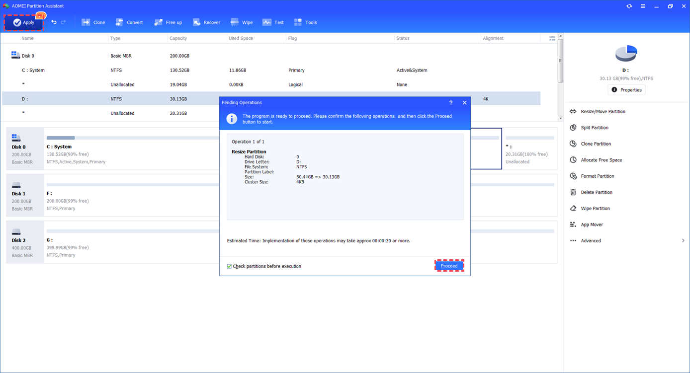The width and height of the screenshot is (690, 373).
Task: Open help in Pending Operations dialog
Action: 451,103
